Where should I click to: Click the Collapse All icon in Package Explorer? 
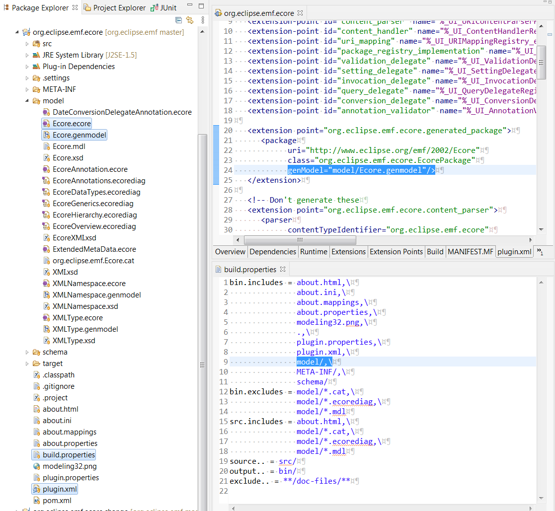click(x=179, y=20)
